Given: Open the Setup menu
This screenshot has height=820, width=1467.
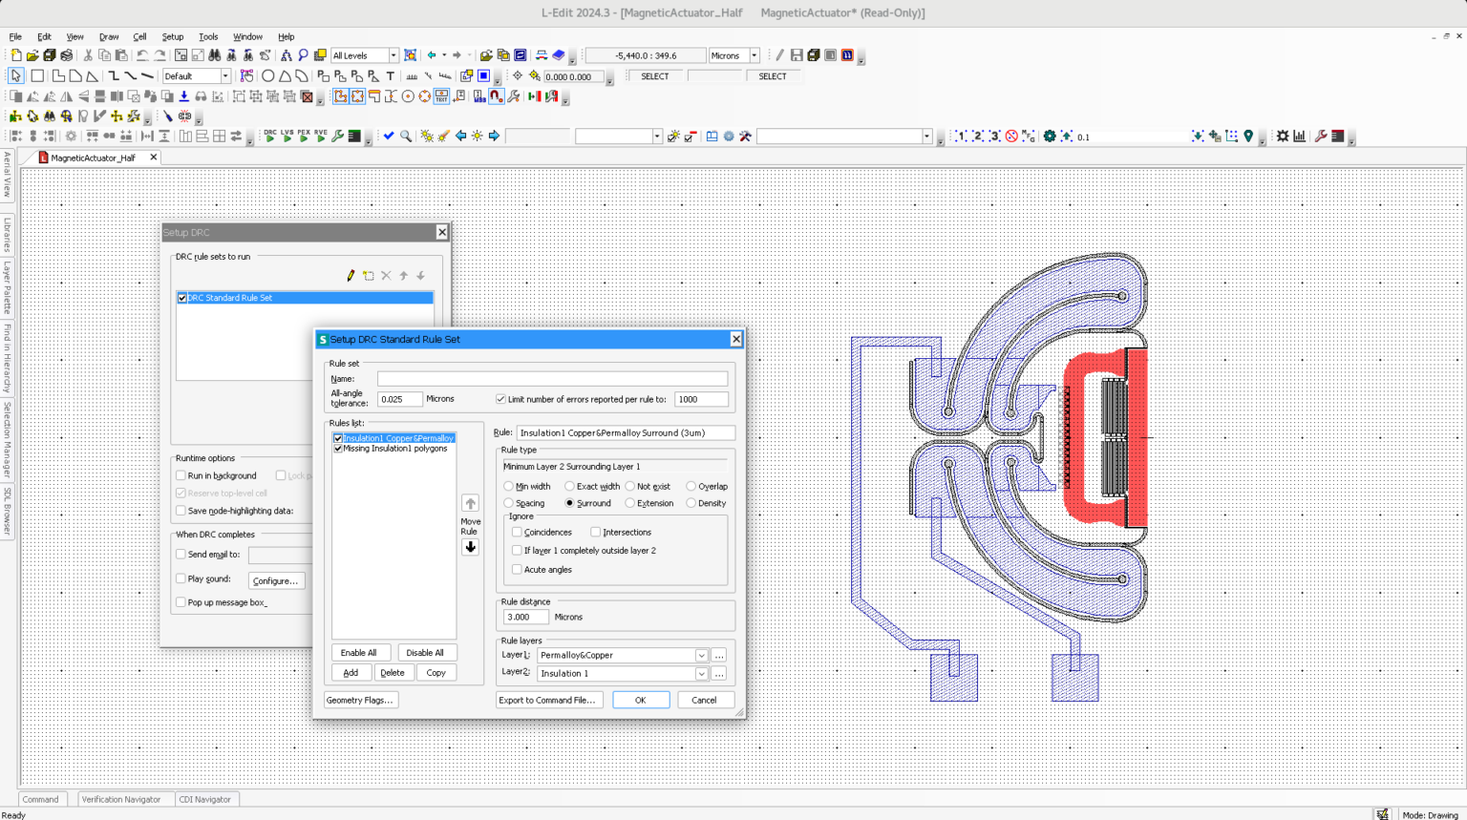Looking at the screenshot, I should coord(173,36).
